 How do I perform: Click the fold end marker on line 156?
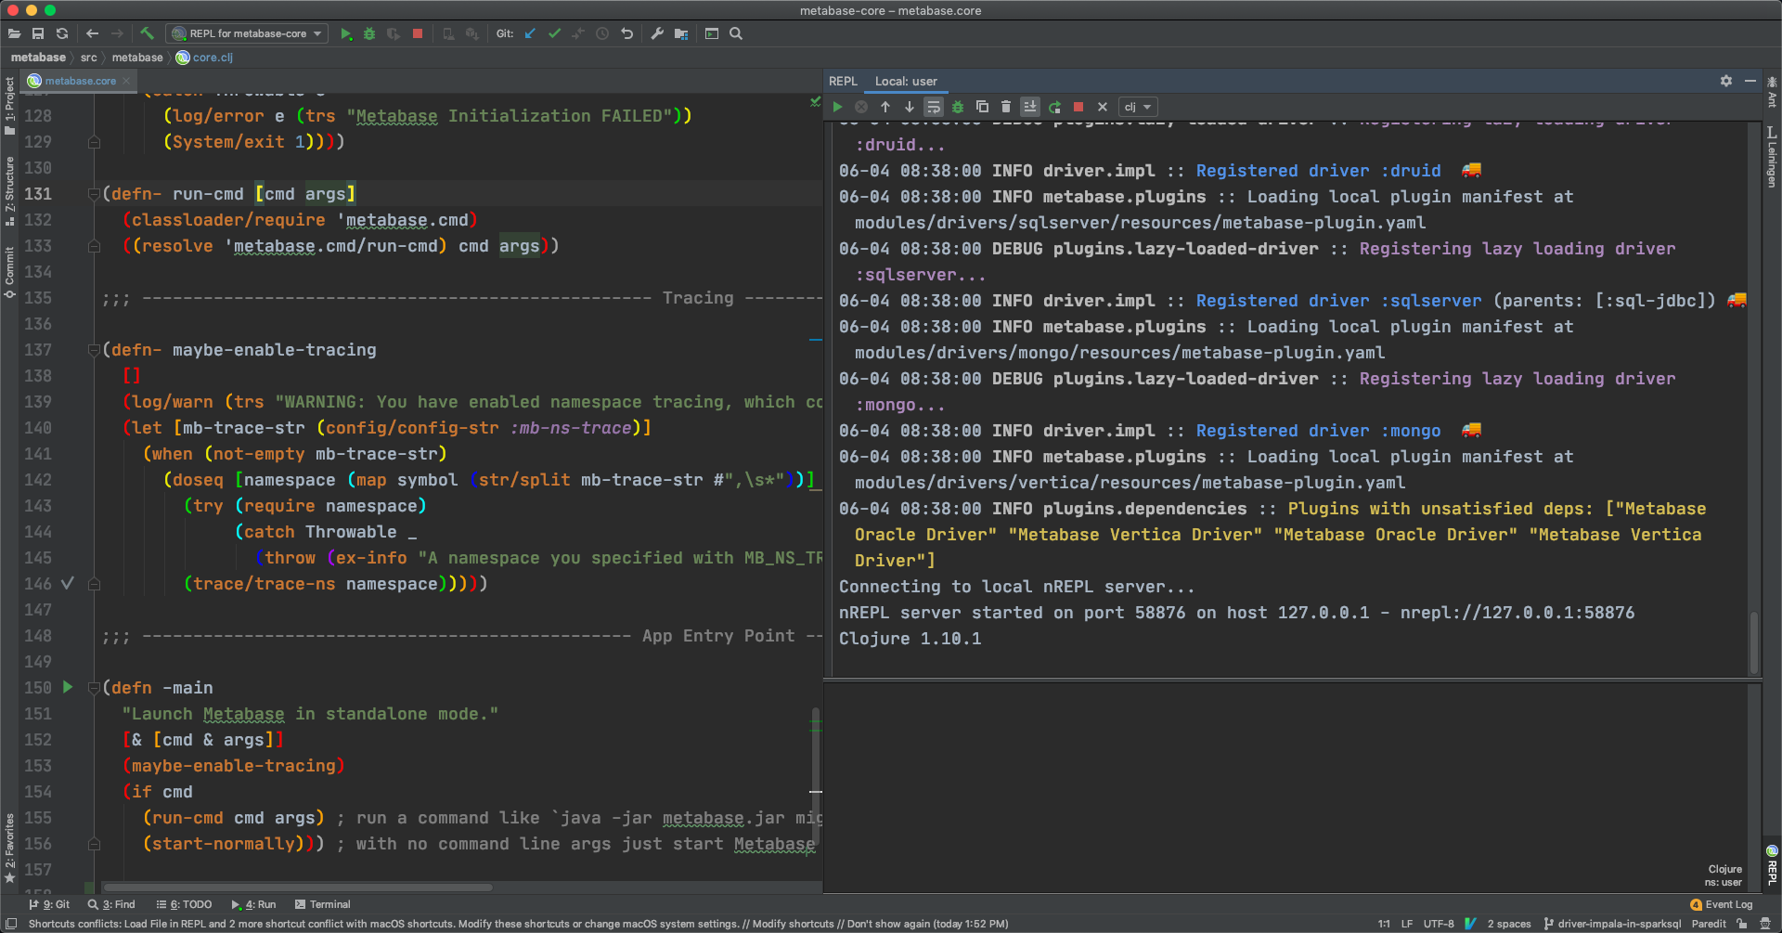tap(94, 844)
